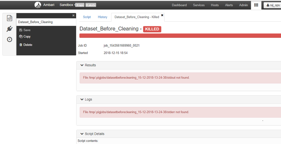Switch to the Script tab

[87, 17]
